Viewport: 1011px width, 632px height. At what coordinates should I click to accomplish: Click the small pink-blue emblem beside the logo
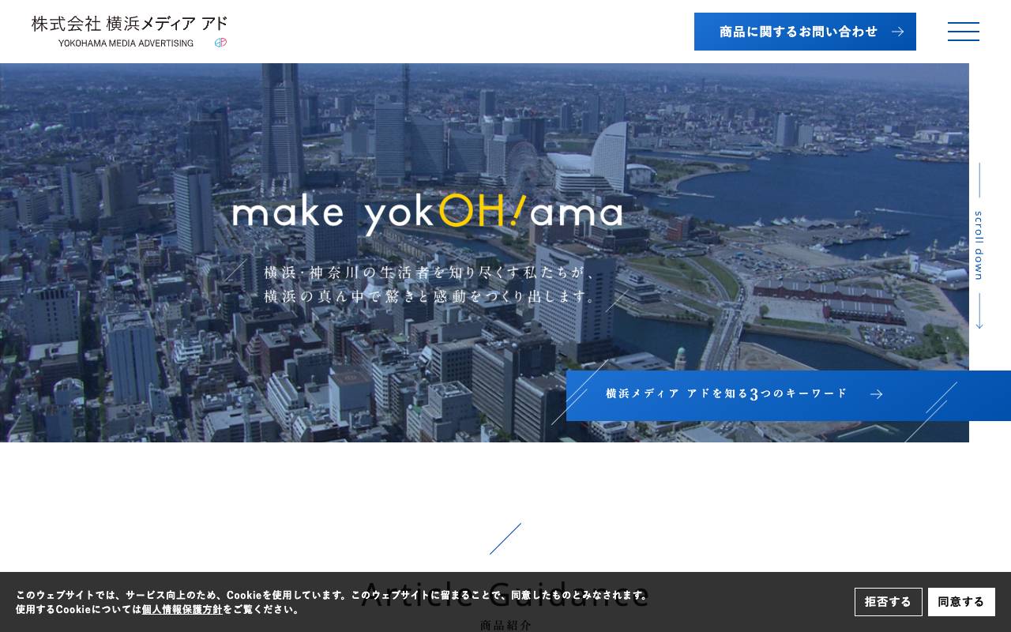point(221,43)
